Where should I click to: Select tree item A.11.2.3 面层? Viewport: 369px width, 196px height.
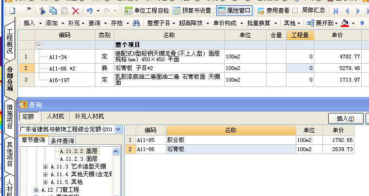click(79, 159)
